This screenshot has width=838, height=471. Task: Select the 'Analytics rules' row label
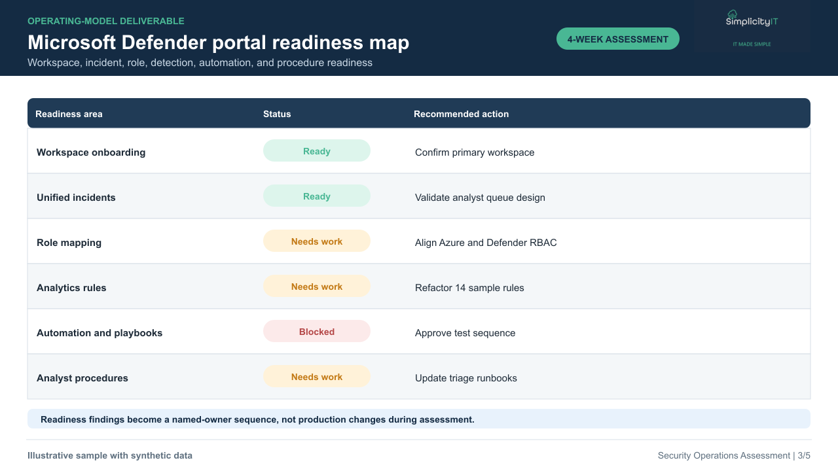71,287
